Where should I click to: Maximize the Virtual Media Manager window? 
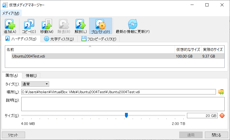[207, 5]
